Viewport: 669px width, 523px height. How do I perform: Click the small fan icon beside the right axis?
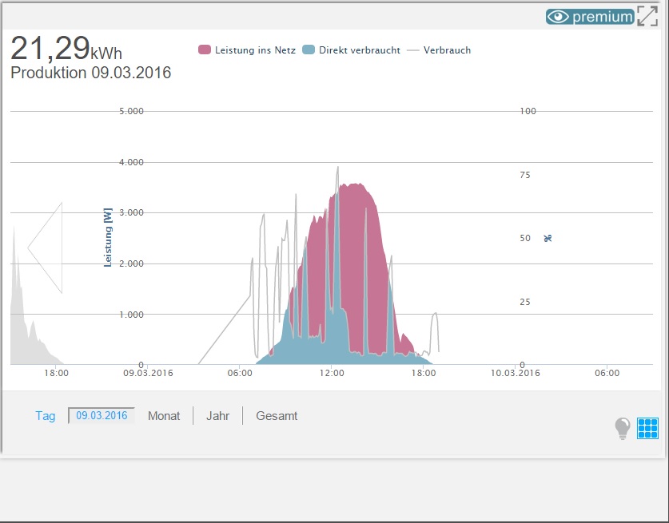(548, 238)
